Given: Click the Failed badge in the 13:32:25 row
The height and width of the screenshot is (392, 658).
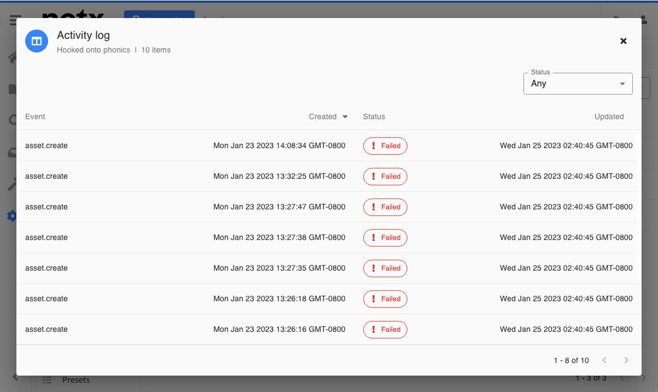Looking at the screenshot, I should 385,177.
